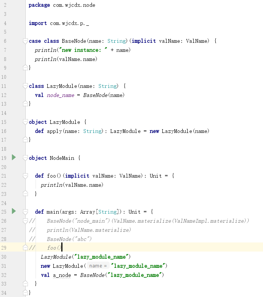This screenshot has height=297, width=263.
Task: Click commented BaseNode("node_main") line
Action: [148, 221]
